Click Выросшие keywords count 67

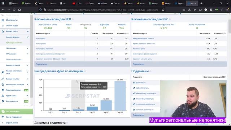click(x=104, y=28)
